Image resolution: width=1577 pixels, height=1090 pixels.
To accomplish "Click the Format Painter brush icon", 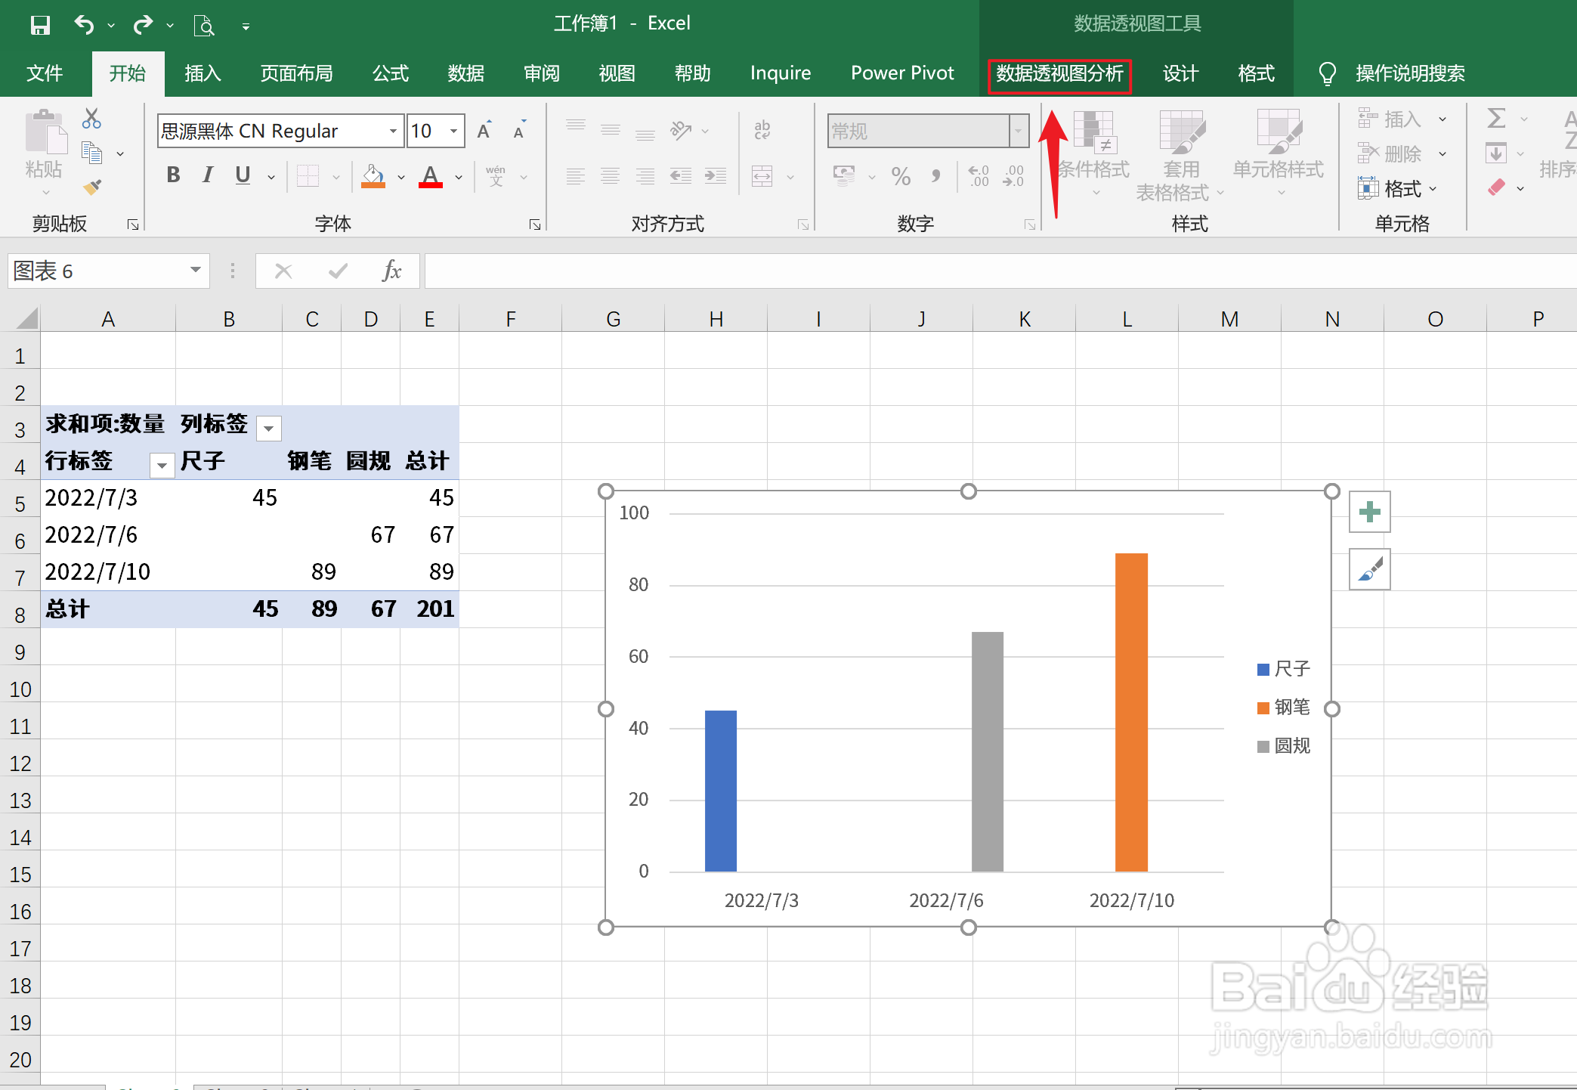I will click(92, 187).
